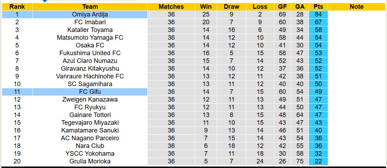Viewport: 387px width, 168px height.
Task: Click the Grulla Morioka team name
Action: [90, 161]
